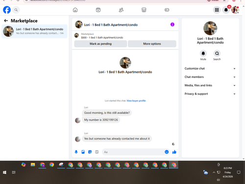
Task: Open the Friends tab icon
Action: coord(121,10)
